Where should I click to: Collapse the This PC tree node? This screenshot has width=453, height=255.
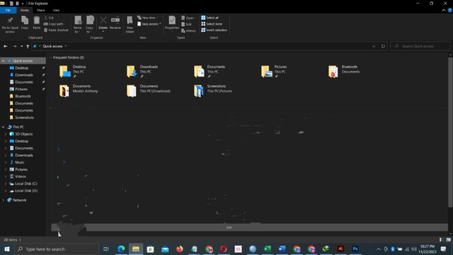point(3,127)
